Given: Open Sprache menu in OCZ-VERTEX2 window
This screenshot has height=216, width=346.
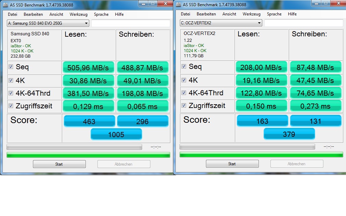Looking at the screenshot, I should [x=274, y=14].
